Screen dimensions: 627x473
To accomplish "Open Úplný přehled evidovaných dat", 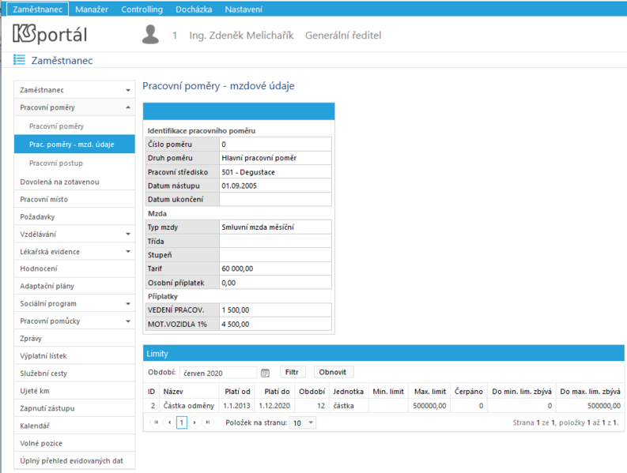I will [x=75, y=460].
